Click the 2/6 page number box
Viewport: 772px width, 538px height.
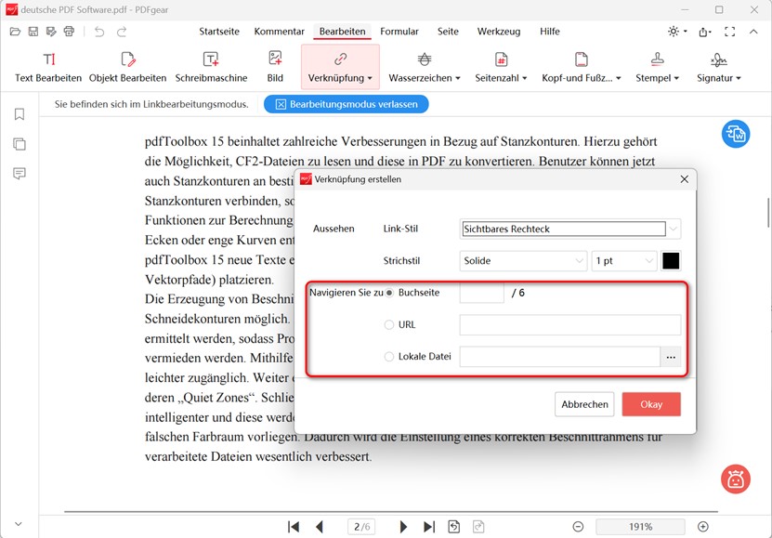[362, 527]
